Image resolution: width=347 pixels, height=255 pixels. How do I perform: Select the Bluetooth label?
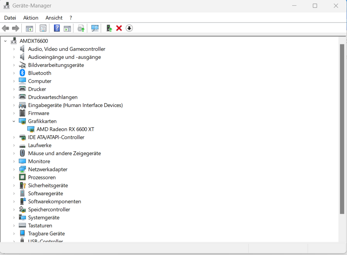tap(40, 73)
